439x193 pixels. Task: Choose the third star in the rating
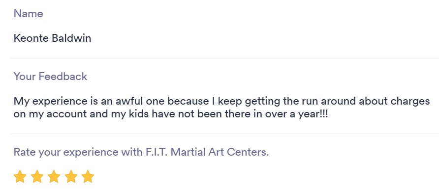(x=54, y=176)
